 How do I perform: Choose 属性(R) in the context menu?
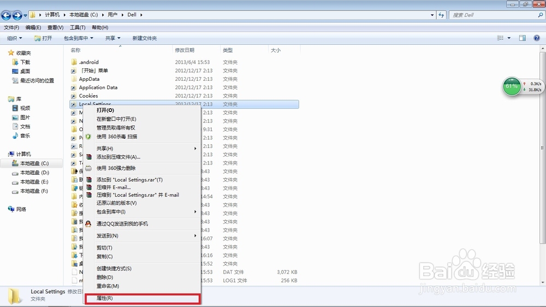point(143,298)
